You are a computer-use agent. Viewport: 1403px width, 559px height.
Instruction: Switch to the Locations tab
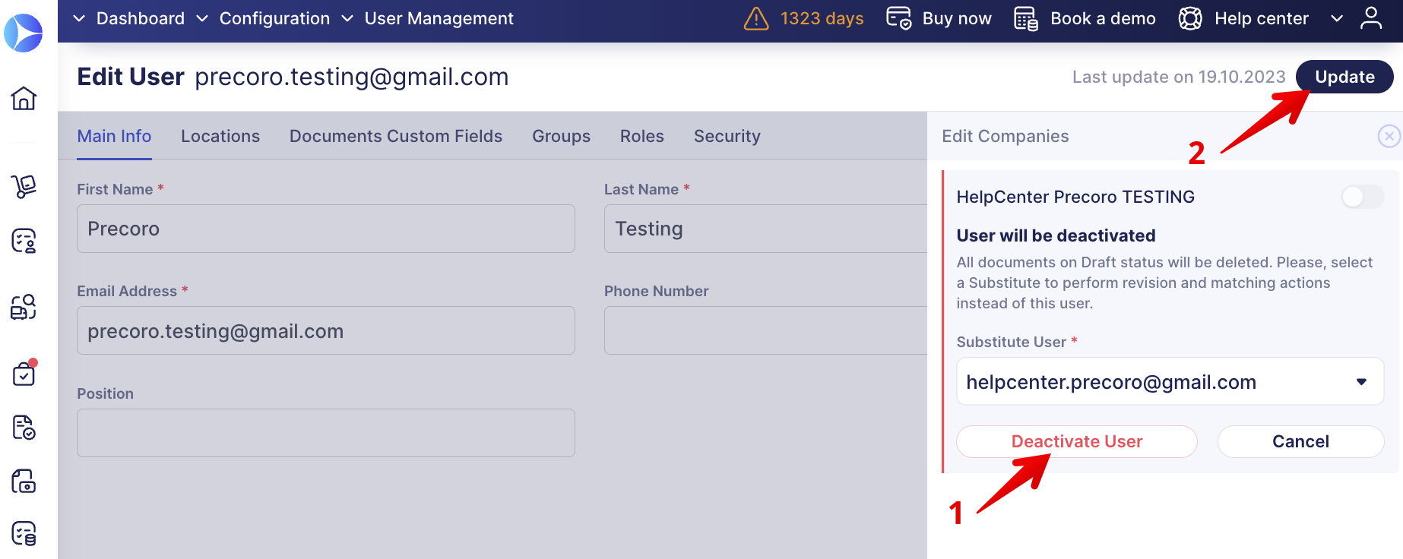point(220,136)
